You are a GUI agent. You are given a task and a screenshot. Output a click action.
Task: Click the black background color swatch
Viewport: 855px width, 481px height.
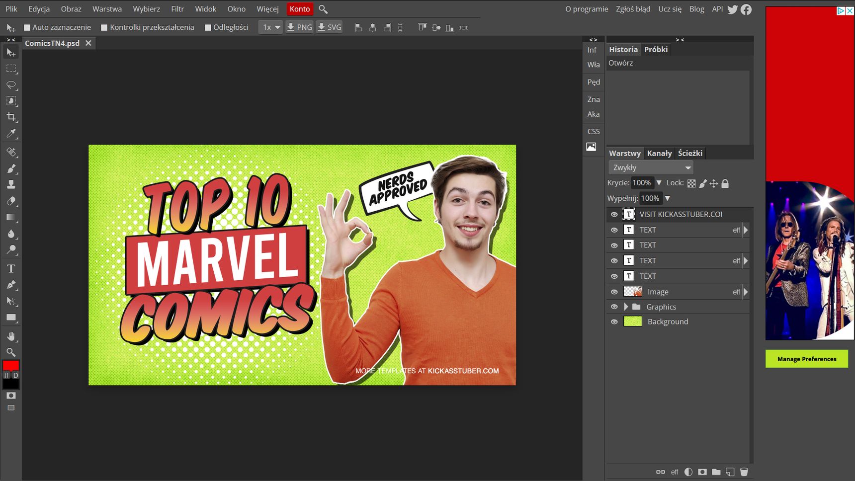[x=10, y=384]
